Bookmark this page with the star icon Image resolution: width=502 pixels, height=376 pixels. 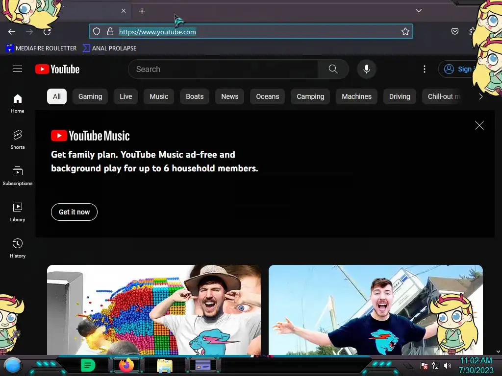click(405, 31)
